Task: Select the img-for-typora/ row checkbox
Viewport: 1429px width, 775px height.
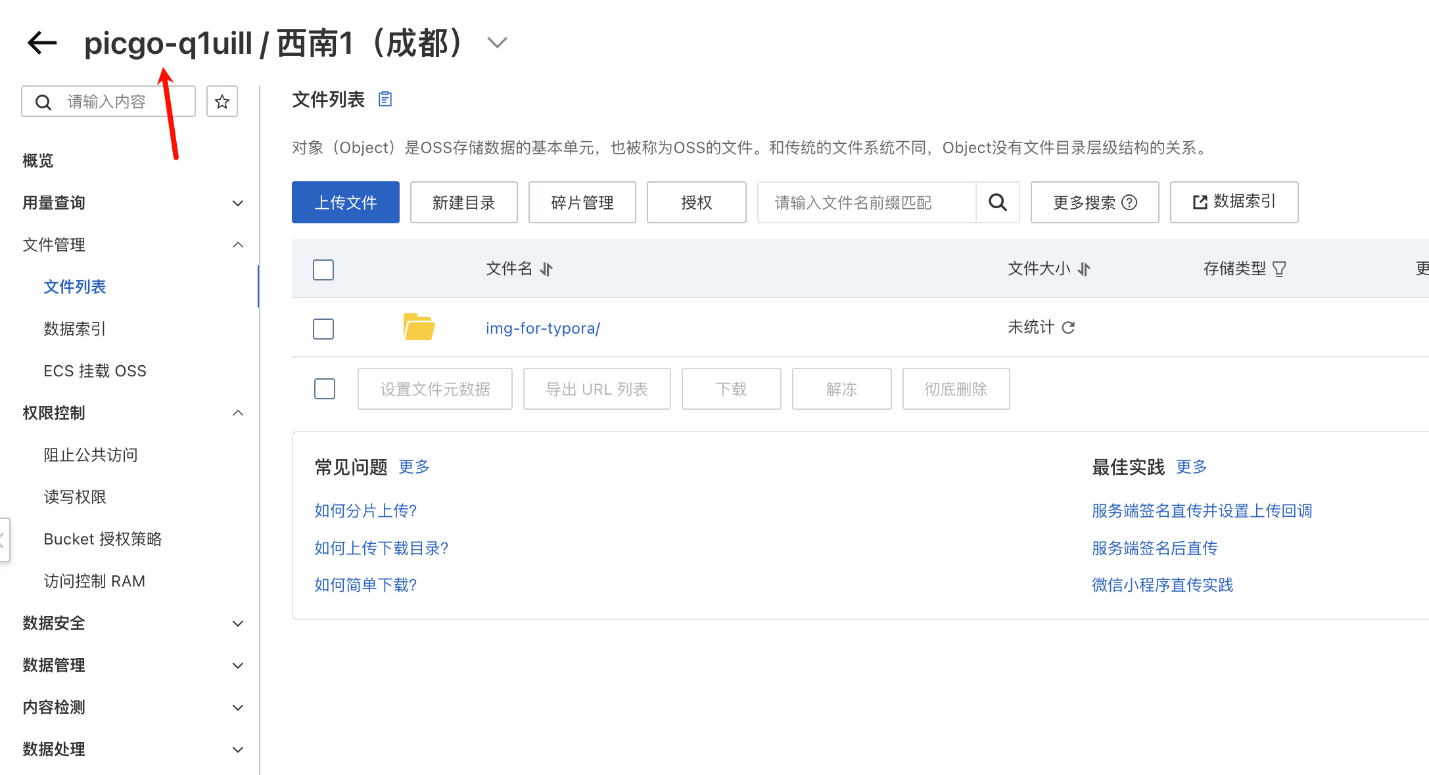Action: pos(323,328)
